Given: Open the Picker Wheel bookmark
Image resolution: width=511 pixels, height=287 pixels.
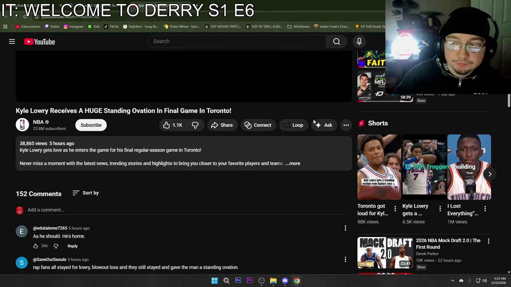Looking at the screenshot, I should pos(182,27).
